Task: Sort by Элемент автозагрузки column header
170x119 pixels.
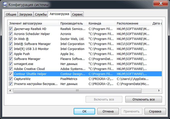Action: click(x=33, y=23)
